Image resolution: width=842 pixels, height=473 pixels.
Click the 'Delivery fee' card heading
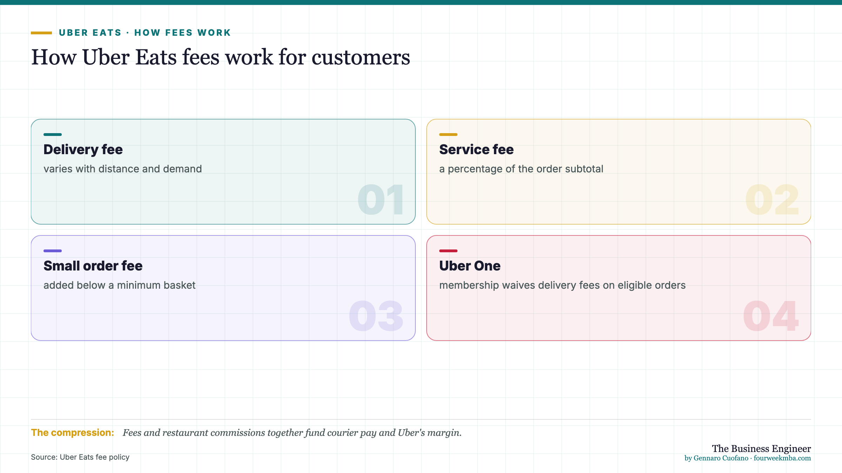(83, 150)
